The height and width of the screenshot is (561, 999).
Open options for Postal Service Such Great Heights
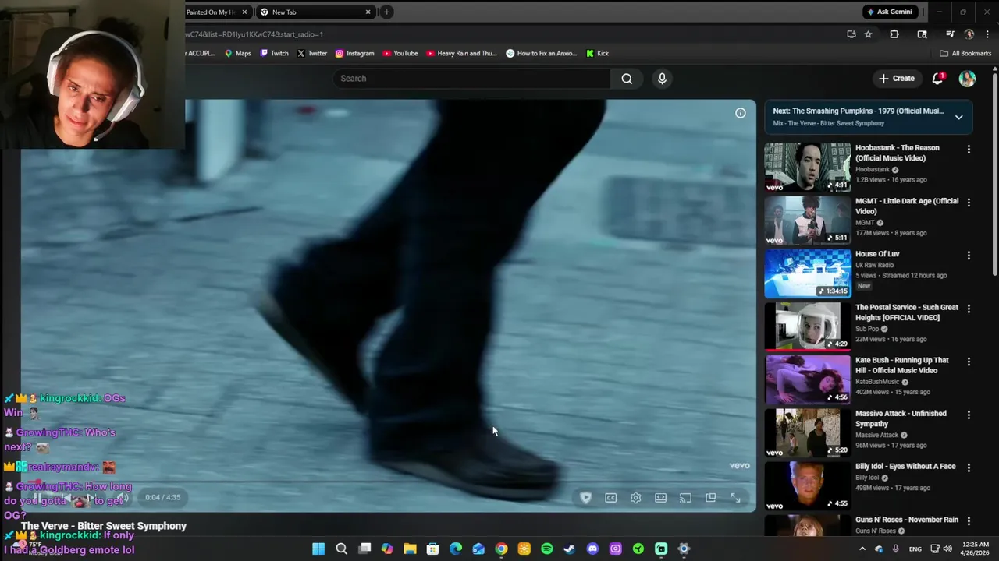click(969, 309)
